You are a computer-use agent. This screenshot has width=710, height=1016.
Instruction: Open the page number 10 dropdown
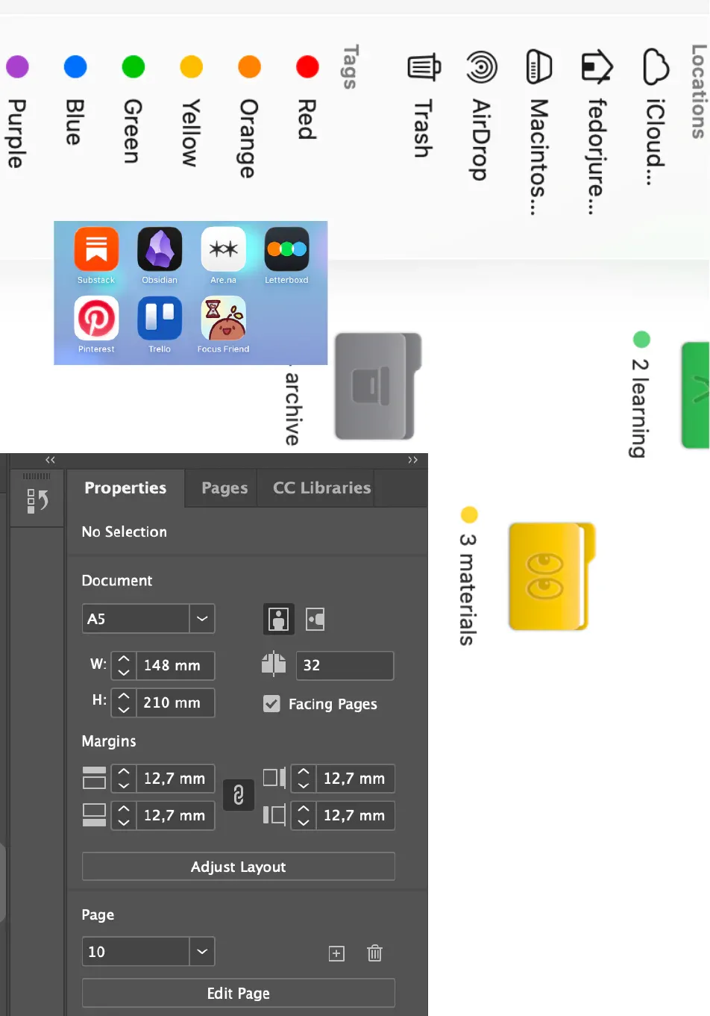coord(202,952)
